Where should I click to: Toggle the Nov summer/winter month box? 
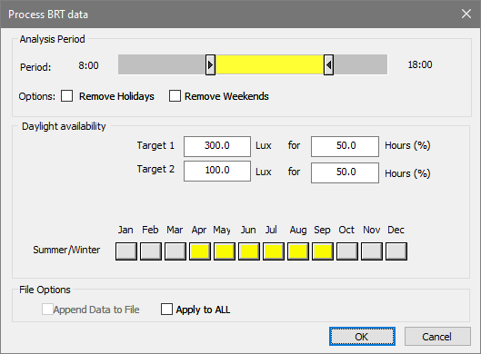pyautogui.click(x=372, y=251)
